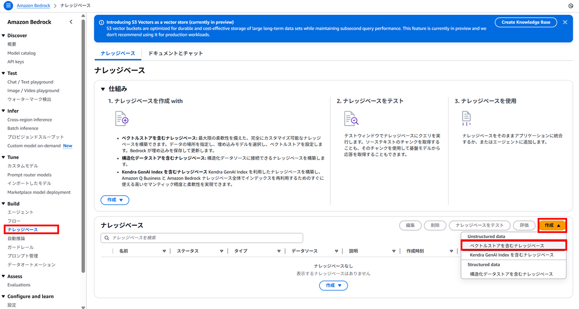Click the hexagon preferences icon in the header
Screen dimensions: 579x309
click(x=570, y=6)
